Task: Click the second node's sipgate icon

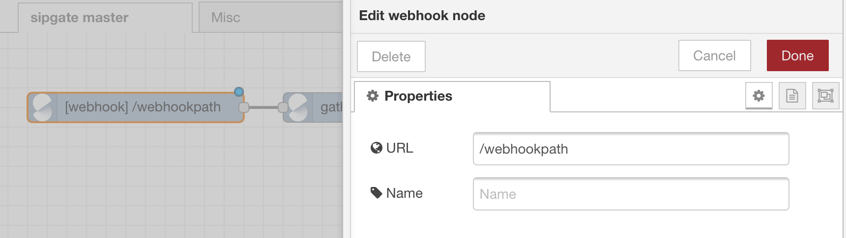Action: tap(298, 107)
